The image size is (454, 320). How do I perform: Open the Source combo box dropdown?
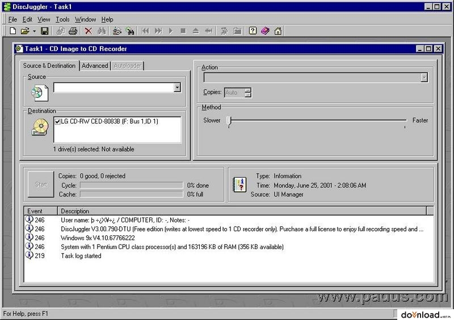click(x=177, y=87)
